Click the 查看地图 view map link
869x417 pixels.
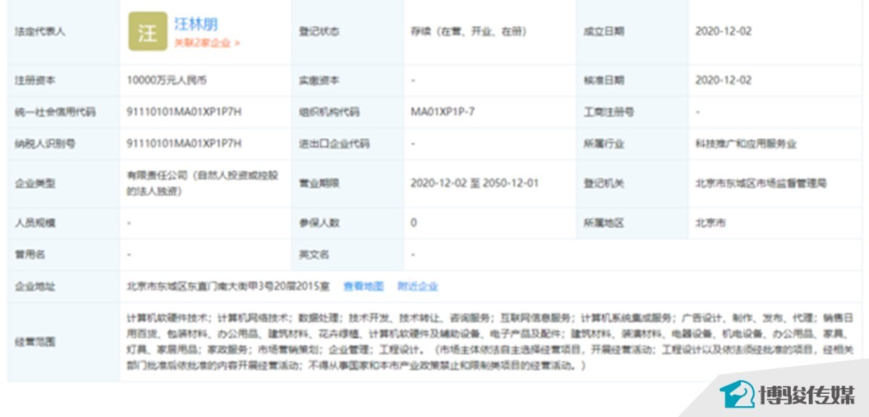[x=363, y=287]
